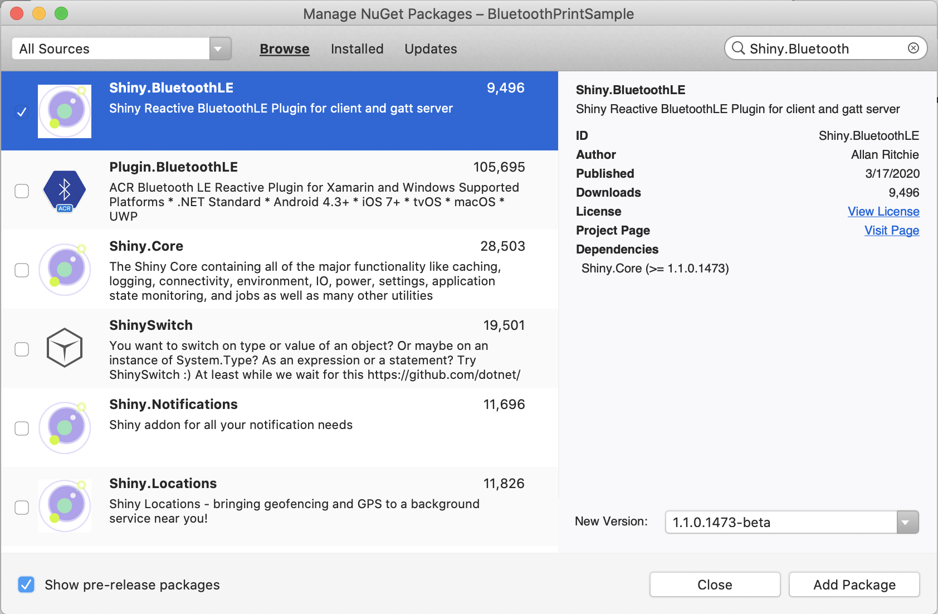
Task: Click the Shiny.Core package icon
Action: 65,270
